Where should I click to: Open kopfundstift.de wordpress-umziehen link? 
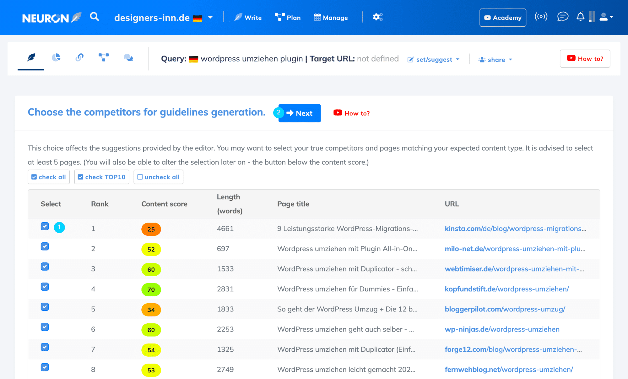tap(506, 289)
